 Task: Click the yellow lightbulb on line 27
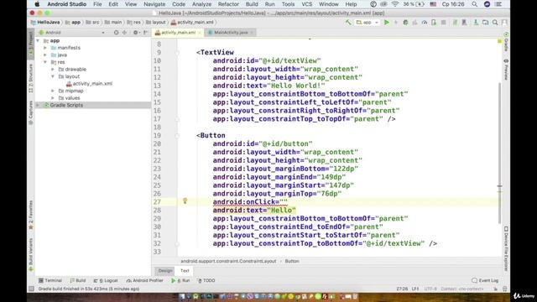185,201
